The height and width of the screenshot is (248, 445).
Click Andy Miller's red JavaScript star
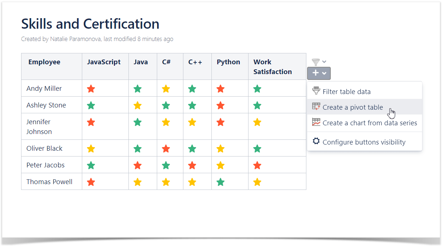[x=91, y=89]
